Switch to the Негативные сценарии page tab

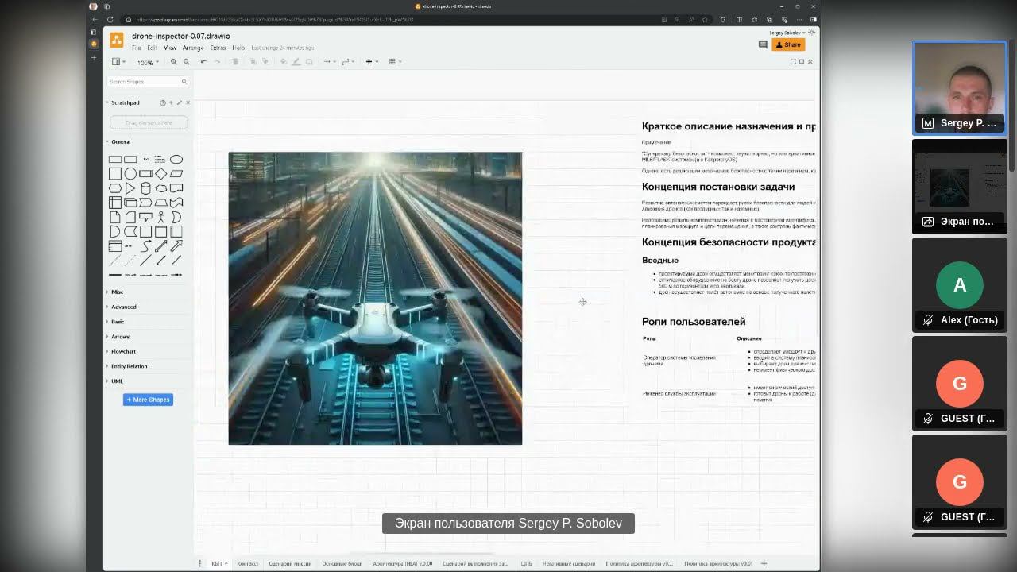pos(569,563)
